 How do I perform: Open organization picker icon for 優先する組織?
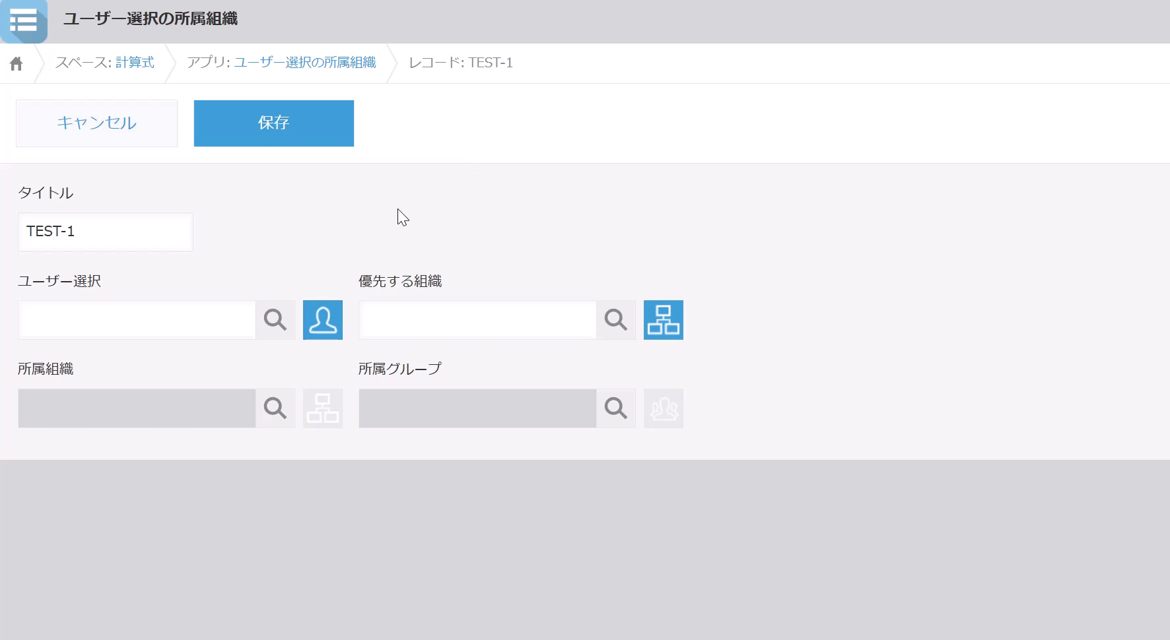pos(663,320)
